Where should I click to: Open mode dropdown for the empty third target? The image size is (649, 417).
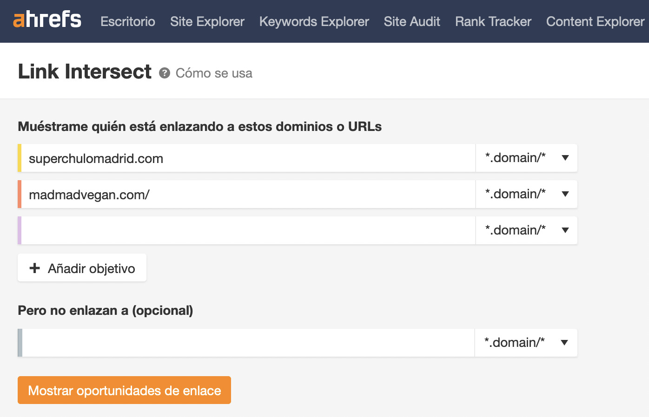tap(527, 230)
